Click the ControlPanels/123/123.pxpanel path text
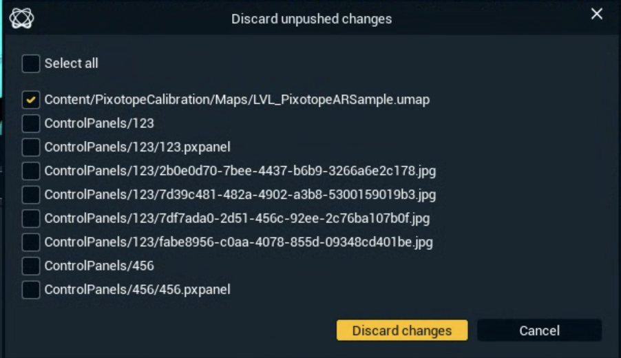 (x=137, y=147)
